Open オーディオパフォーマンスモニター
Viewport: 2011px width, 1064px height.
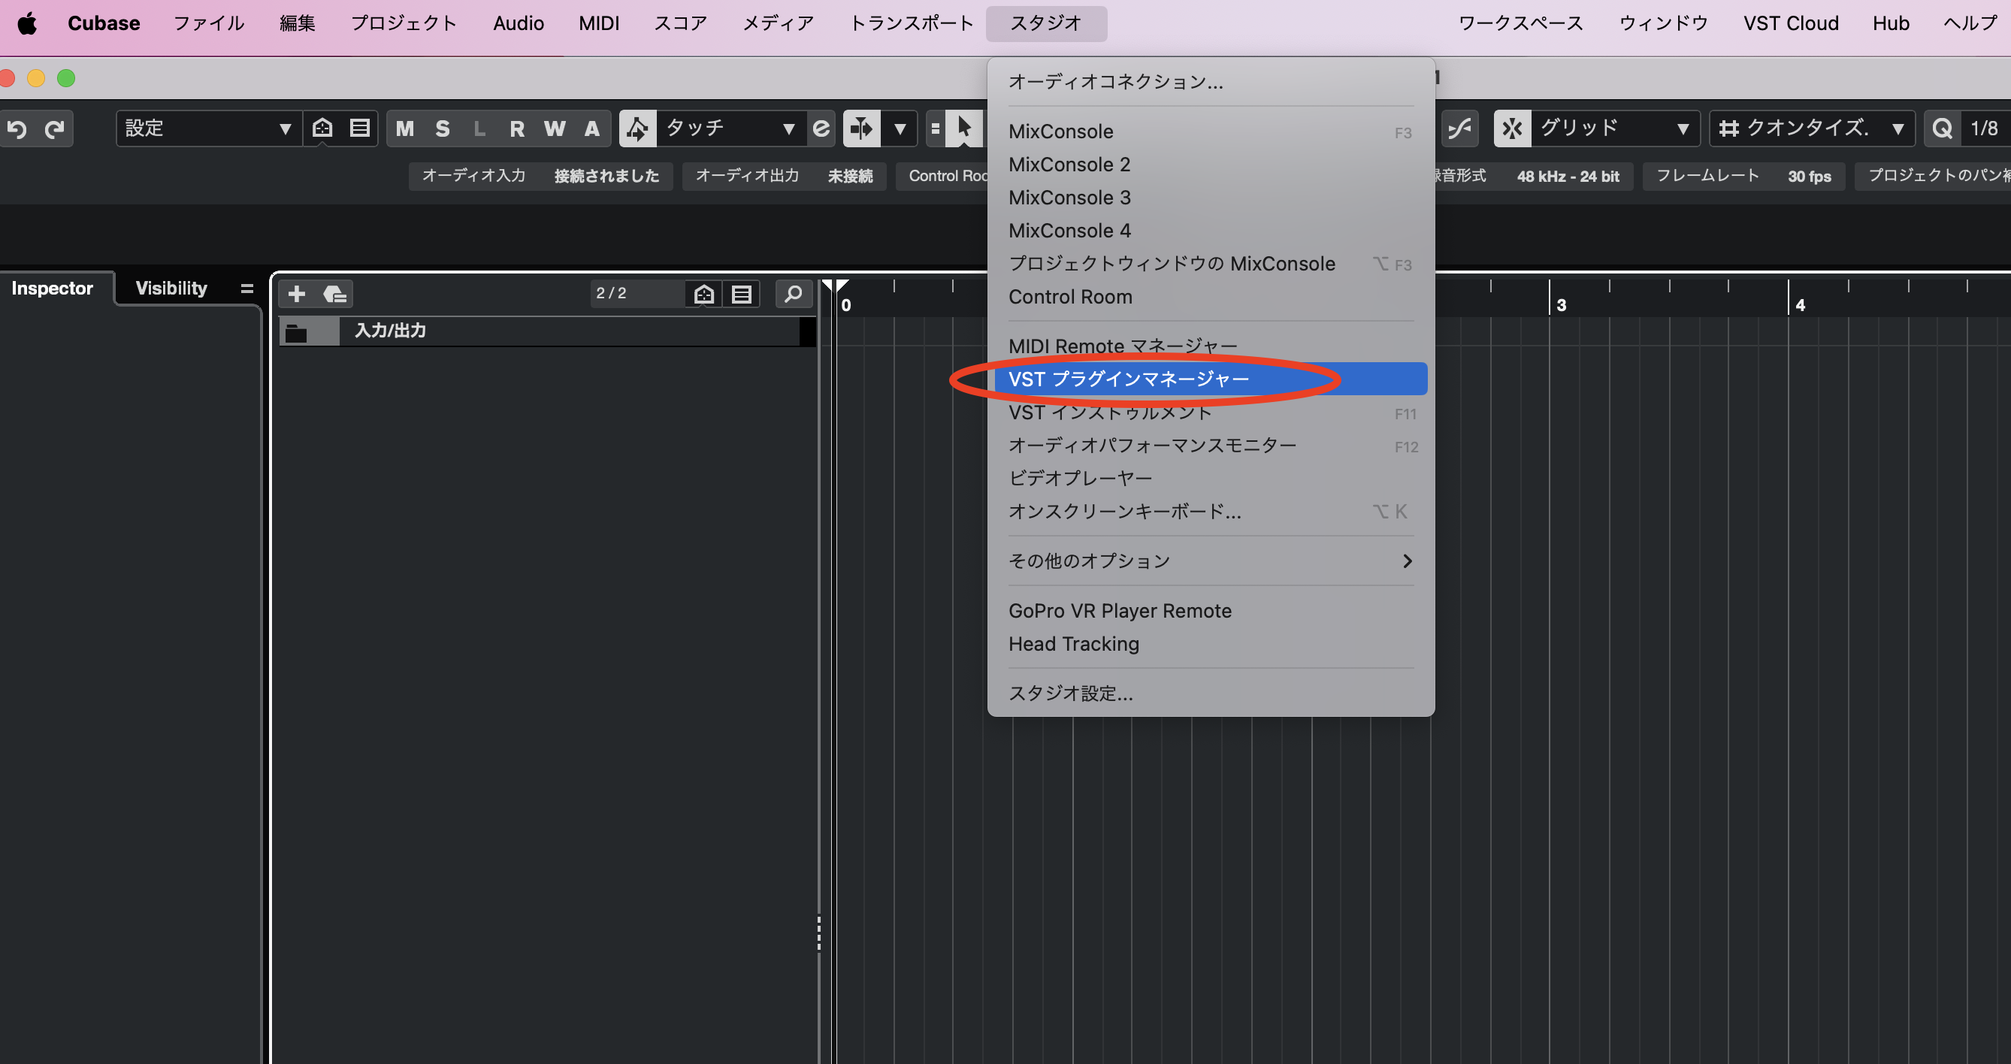[x=1210, y=445]
